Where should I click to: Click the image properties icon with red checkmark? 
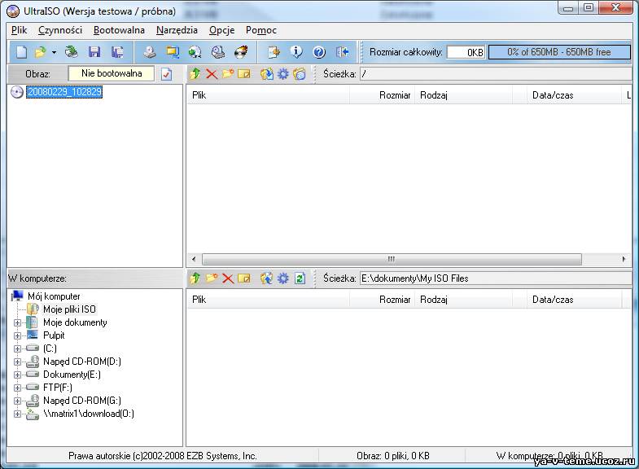coord(166,74)
